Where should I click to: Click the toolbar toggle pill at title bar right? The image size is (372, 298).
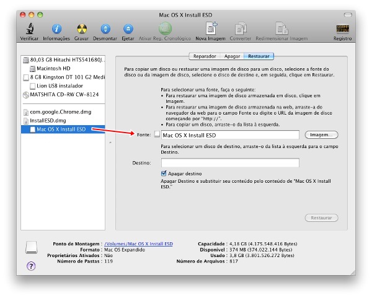(x=348, y=15)
